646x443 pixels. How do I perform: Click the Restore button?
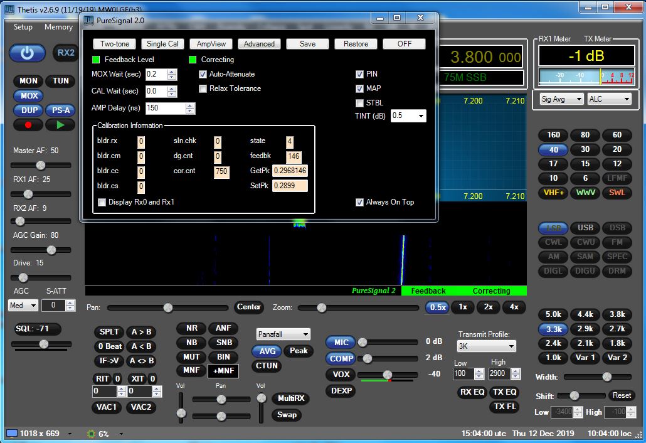tap(356, 44)
